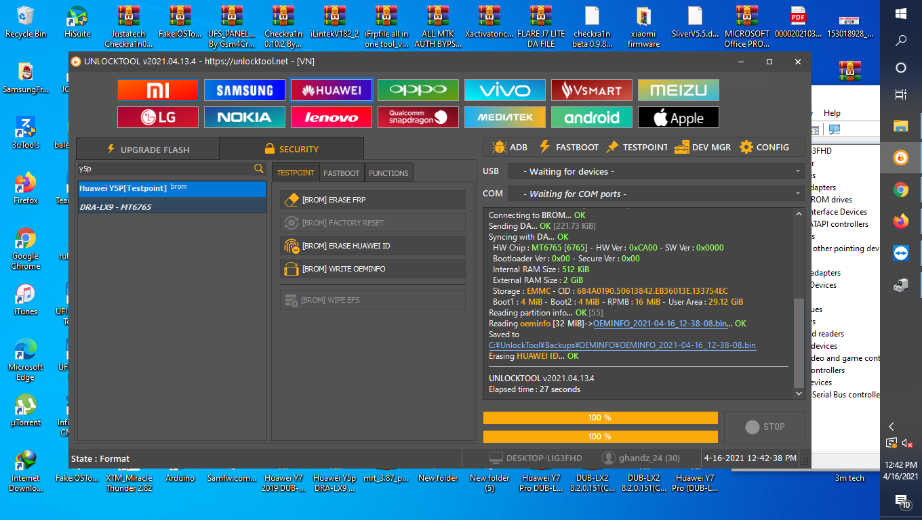922x520 pixels.
Task: Open HiSuite desktop shortcut
Action: [x=77, y=22]
